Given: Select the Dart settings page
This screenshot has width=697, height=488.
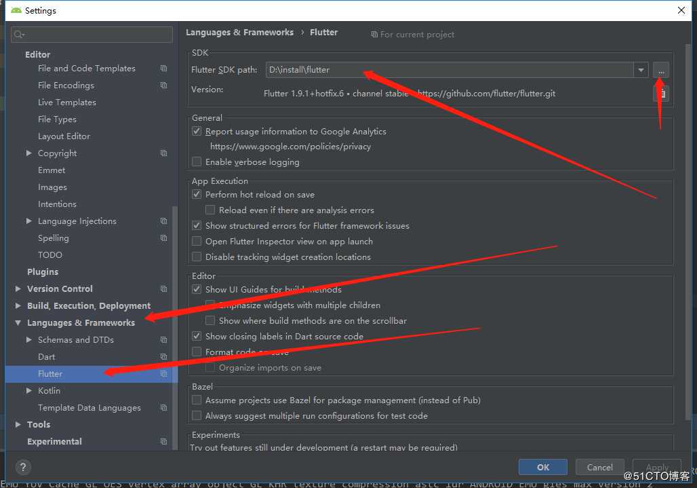Looking at the screenshot, I should pyautogui.click(x=47, y=357).
